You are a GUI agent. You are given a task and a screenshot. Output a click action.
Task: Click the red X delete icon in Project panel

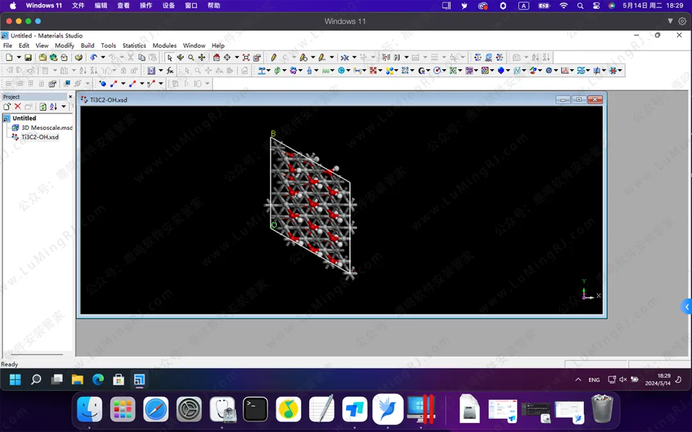(18, 107)
